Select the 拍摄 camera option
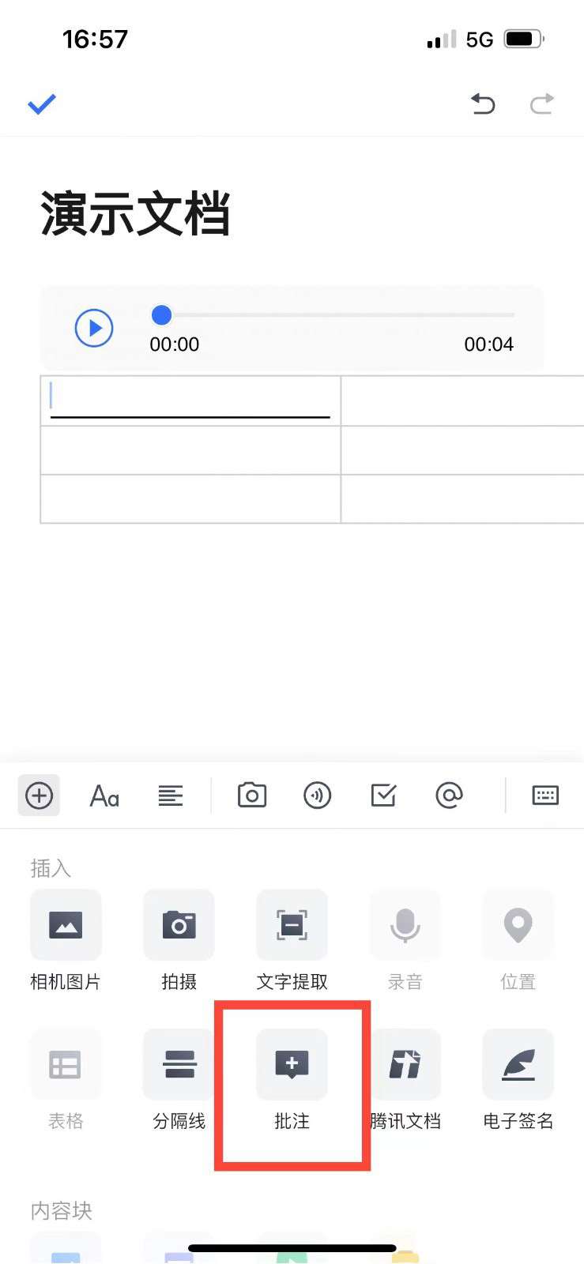 179,925
